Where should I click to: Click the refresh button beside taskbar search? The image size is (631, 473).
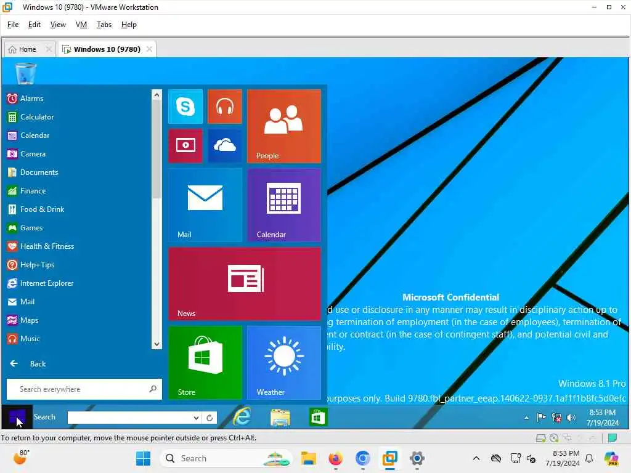[210, 418]
